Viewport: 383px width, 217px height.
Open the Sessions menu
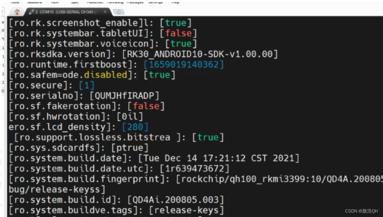tap(36, 2)
